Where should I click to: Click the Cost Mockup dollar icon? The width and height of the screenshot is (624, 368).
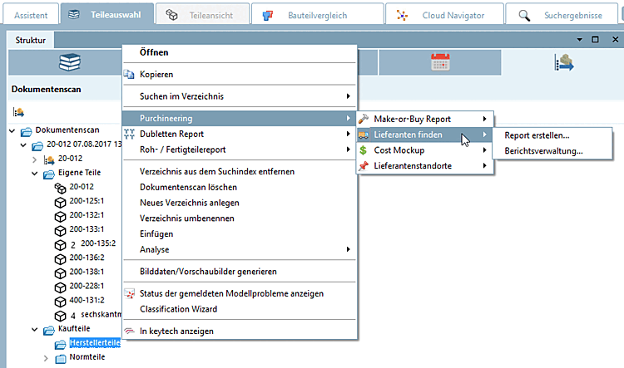[x=364, y=150]
